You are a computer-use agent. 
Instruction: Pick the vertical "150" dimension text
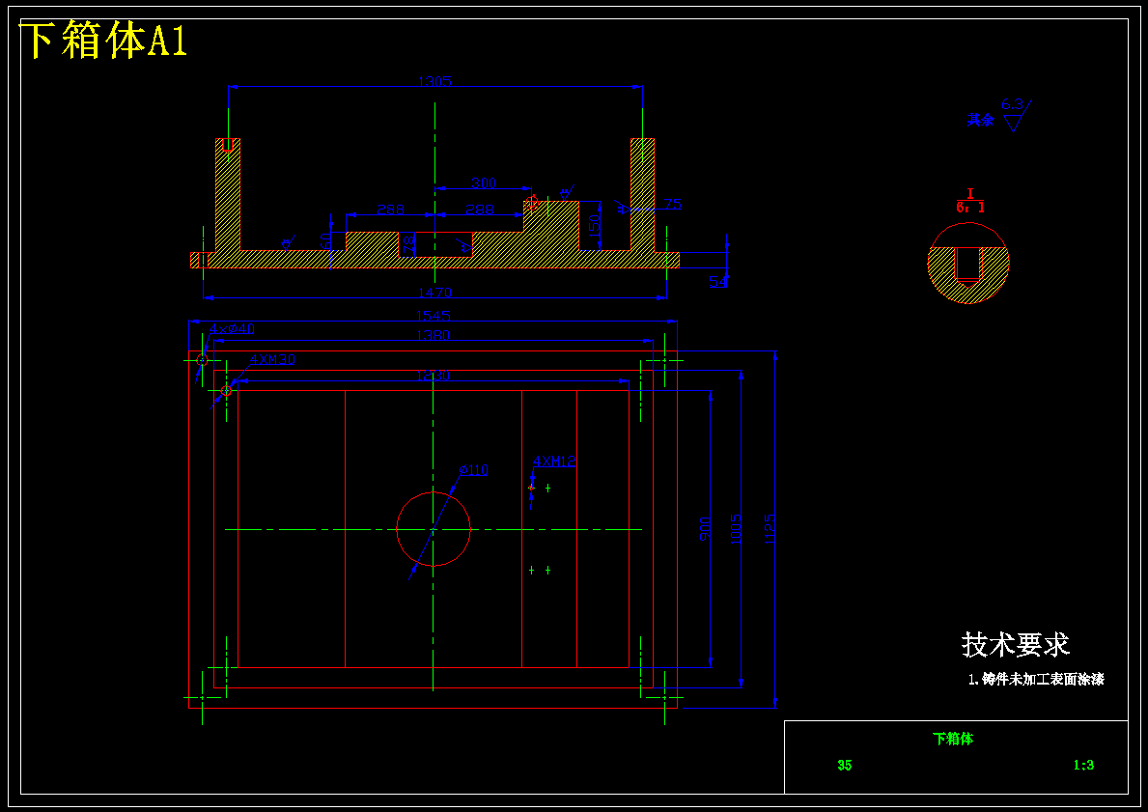click(595, 226)
